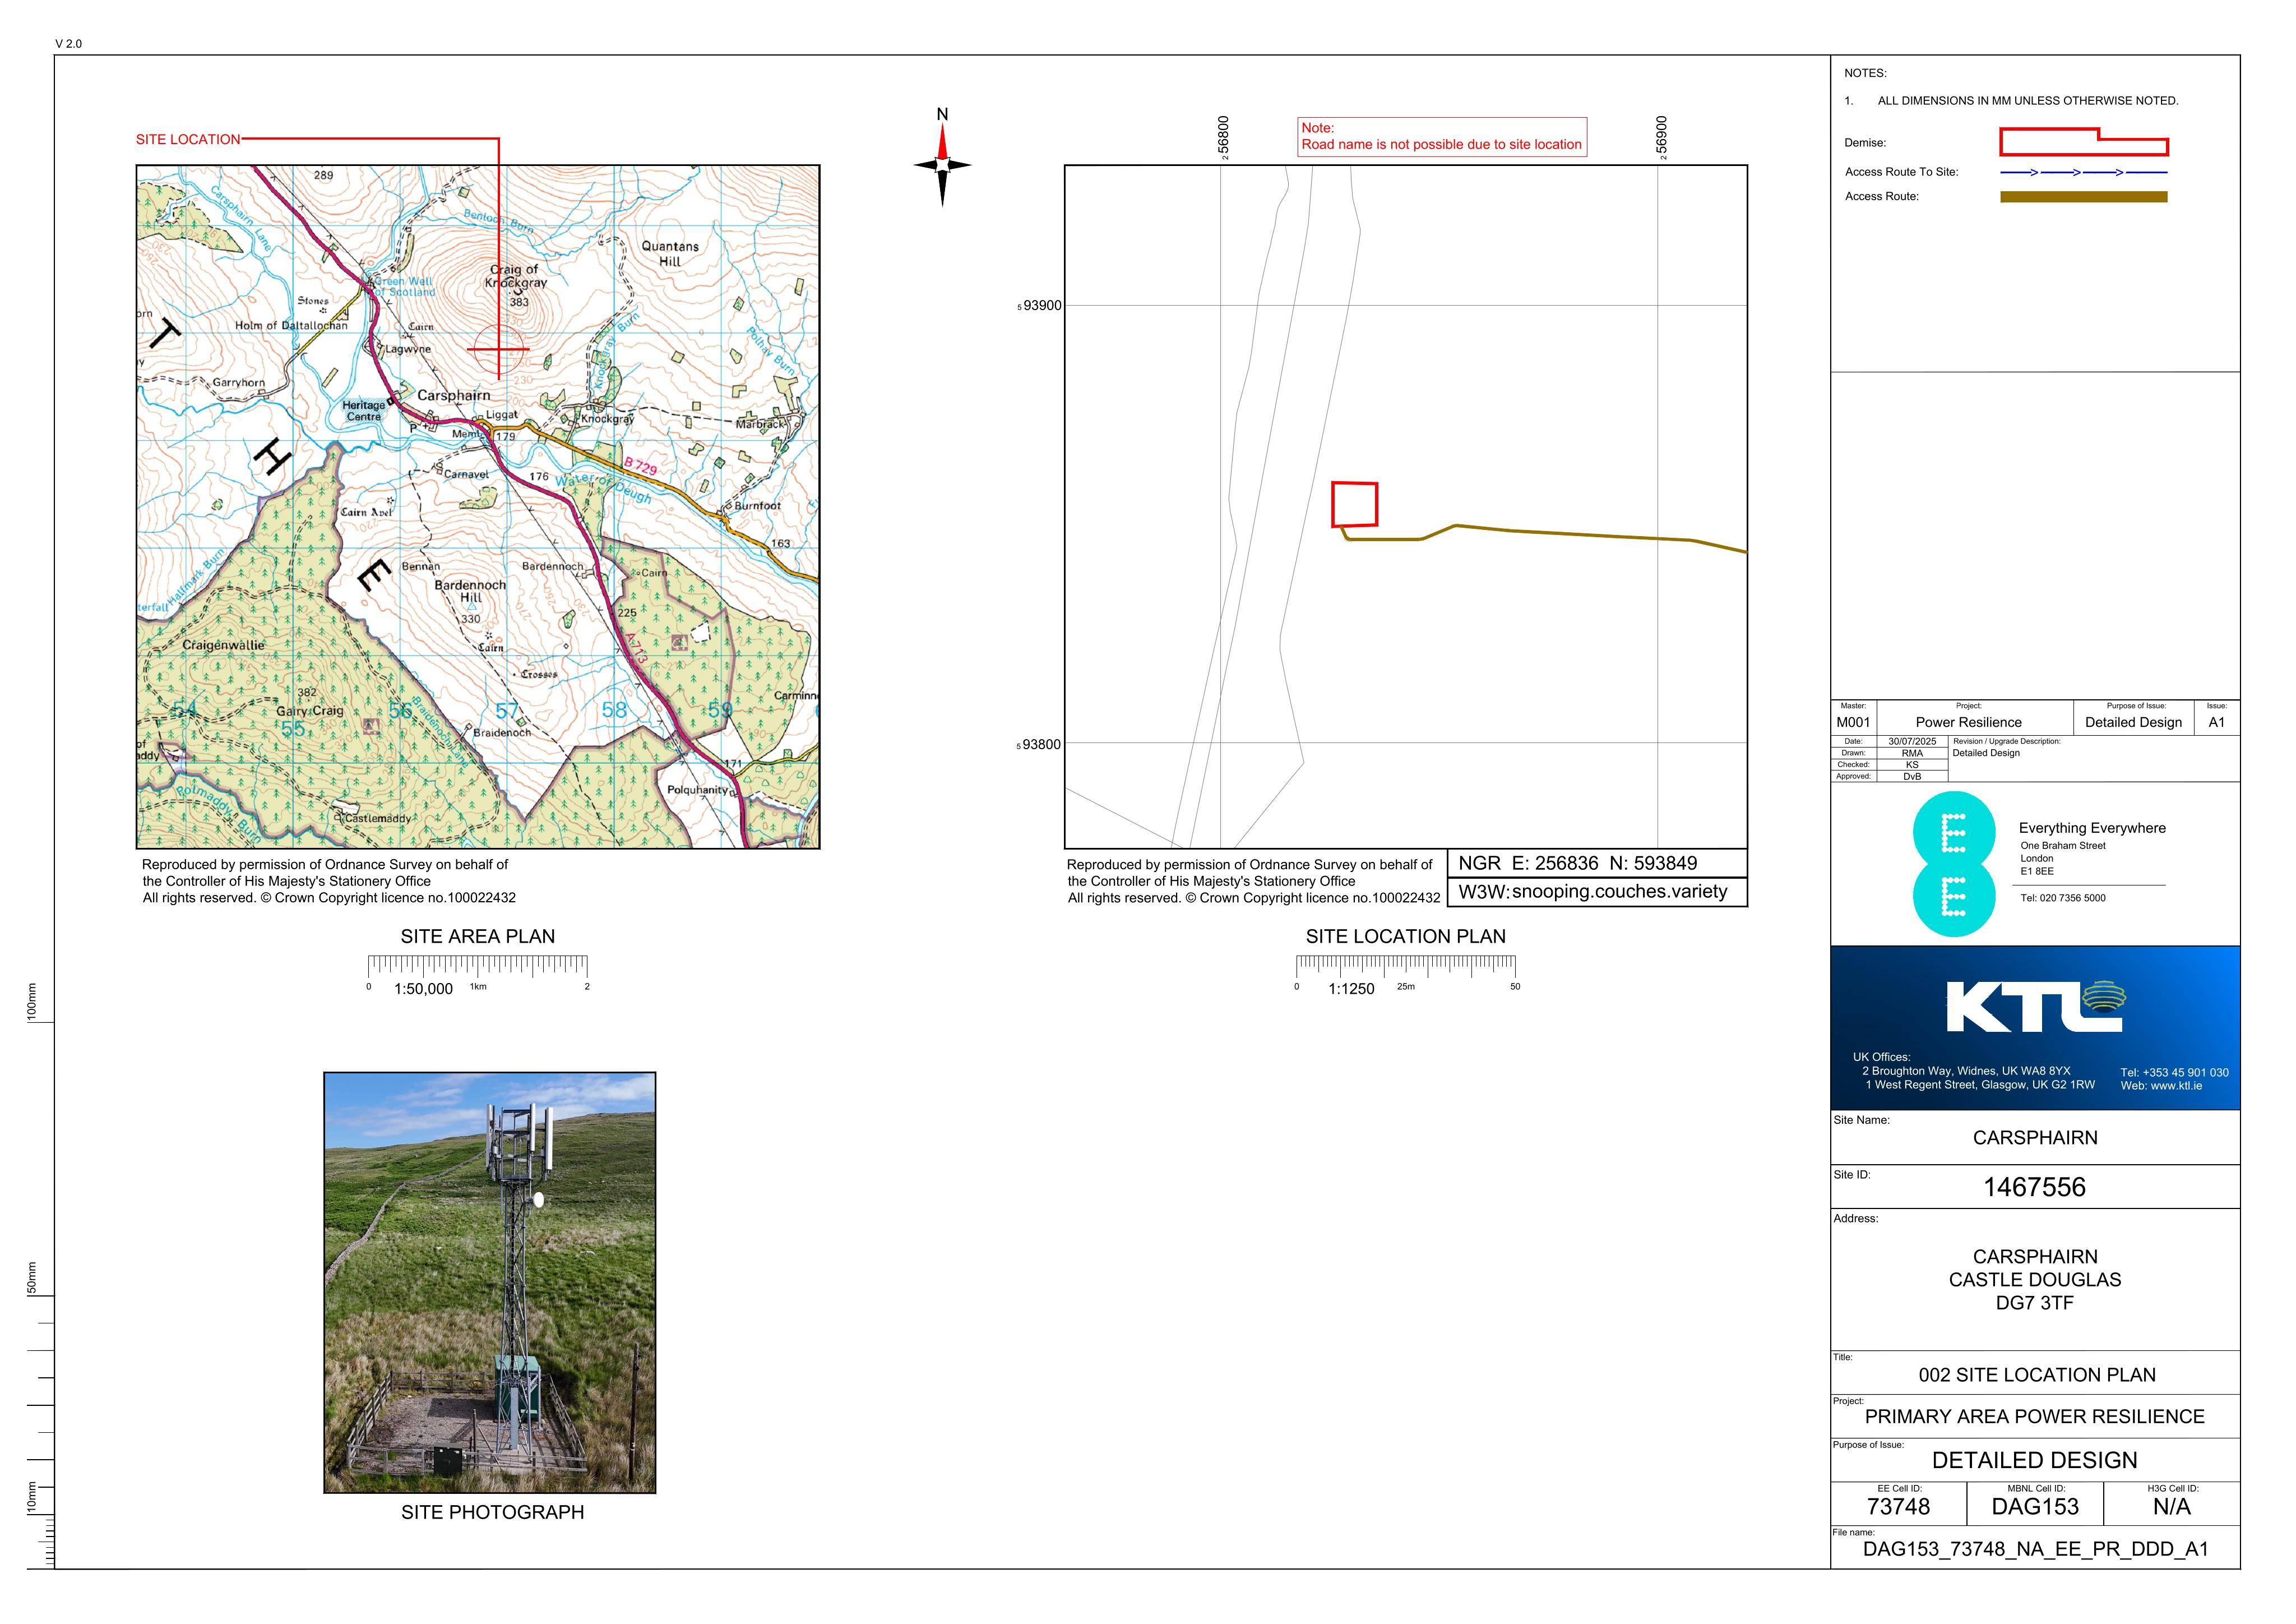The height and width of the screenshot is (1624, 2296).
Task: Click the EE logo
Action: coord(1953,865)
